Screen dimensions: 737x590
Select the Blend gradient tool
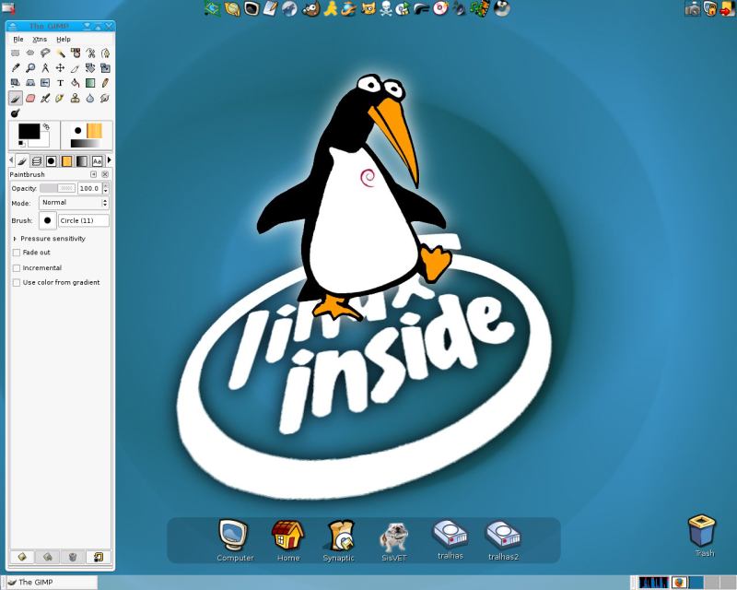point(90,83)
